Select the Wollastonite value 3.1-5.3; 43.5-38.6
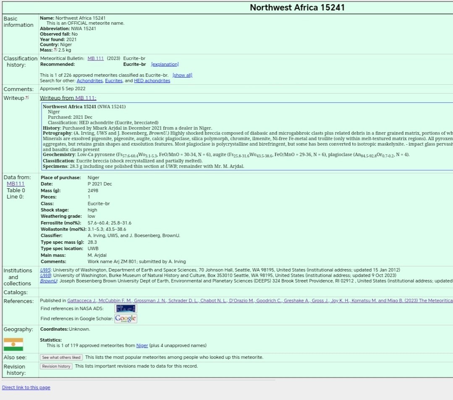The image size is (453, 400). click(107, 229)
